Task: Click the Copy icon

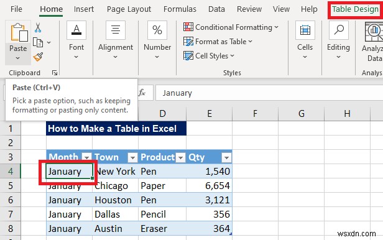Action: 38,42
